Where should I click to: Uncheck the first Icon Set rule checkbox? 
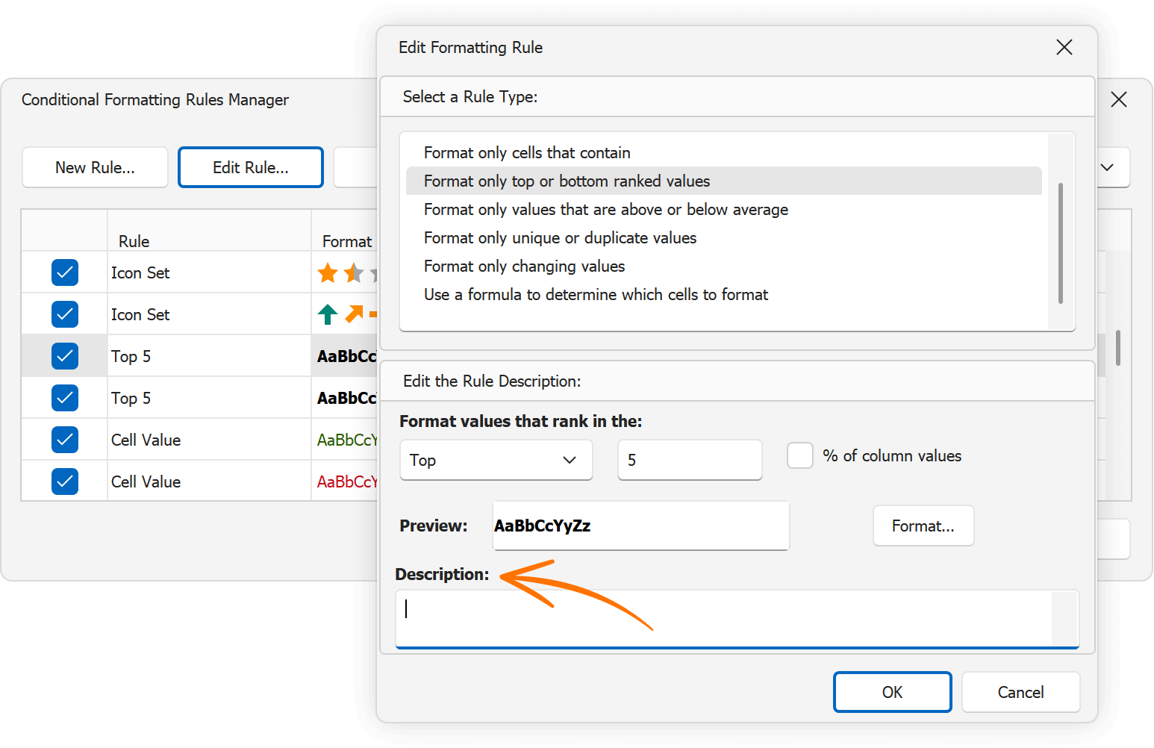click(65, 273)
